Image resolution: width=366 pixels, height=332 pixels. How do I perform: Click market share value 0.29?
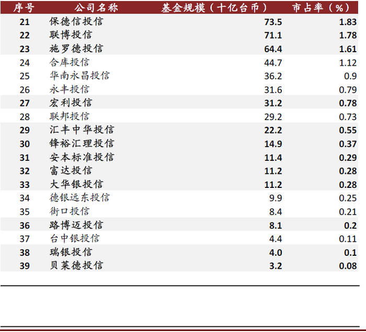point(348,158)
